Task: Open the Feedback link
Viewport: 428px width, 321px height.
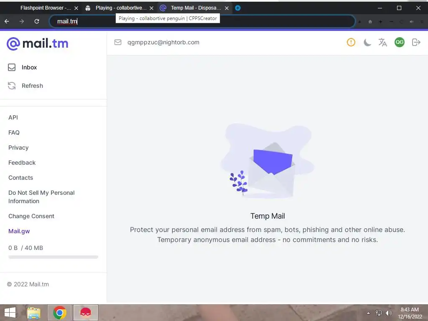Action: click(22, 163)
